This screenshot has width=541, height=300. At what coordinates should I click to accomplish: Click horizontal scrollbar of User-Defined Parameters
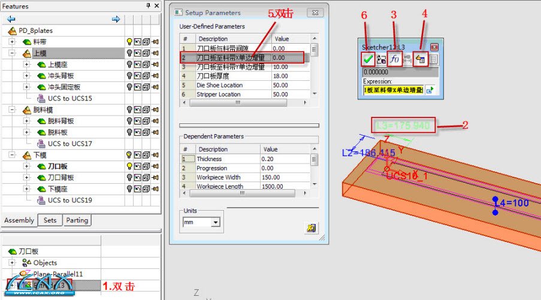(238, 102)
